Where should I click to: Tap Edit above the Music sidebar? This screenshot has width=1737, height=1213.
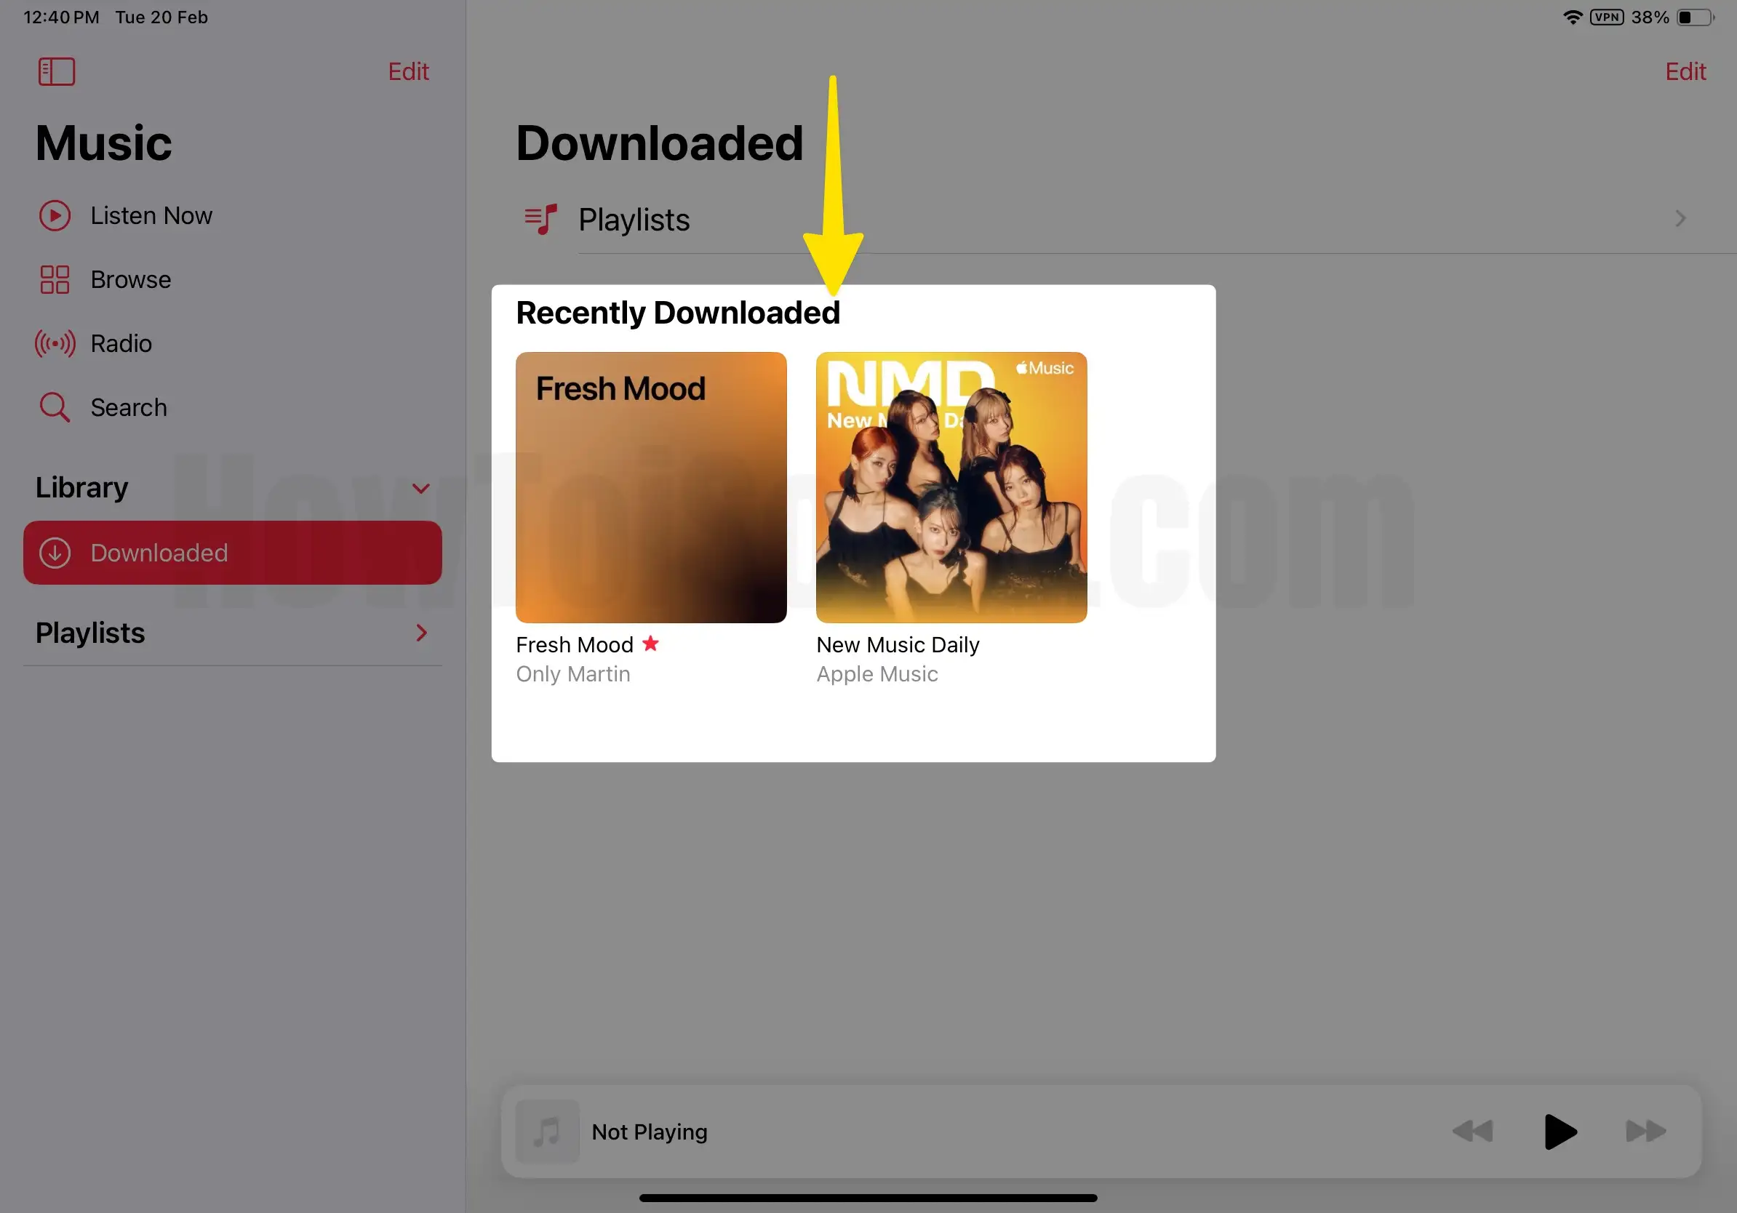point(408,71)
